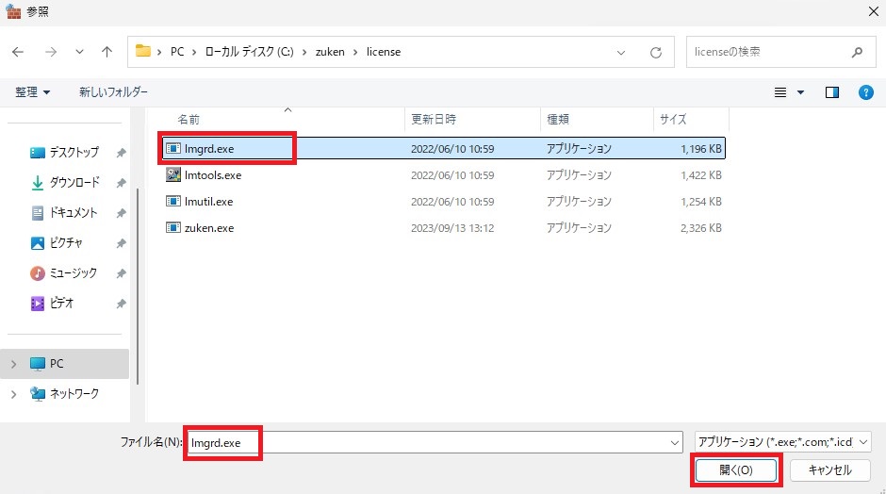
Task: Click the pin icon next to ミュージック
Action: coord(121,273)
